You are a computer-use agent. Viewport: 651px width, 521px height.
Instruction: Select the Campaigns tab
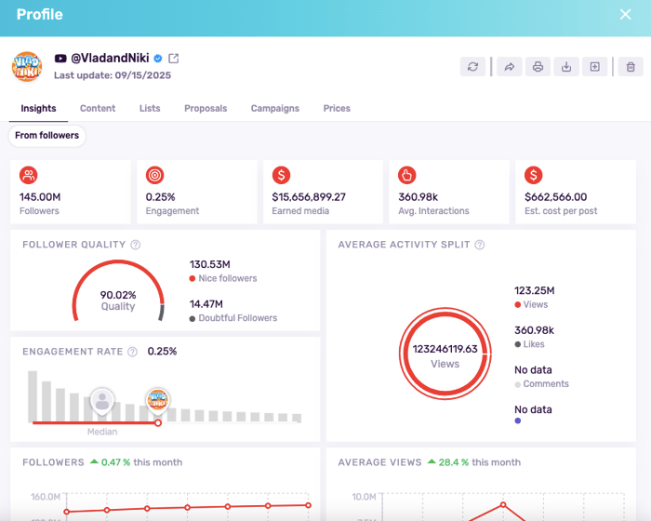pos(275,109)
